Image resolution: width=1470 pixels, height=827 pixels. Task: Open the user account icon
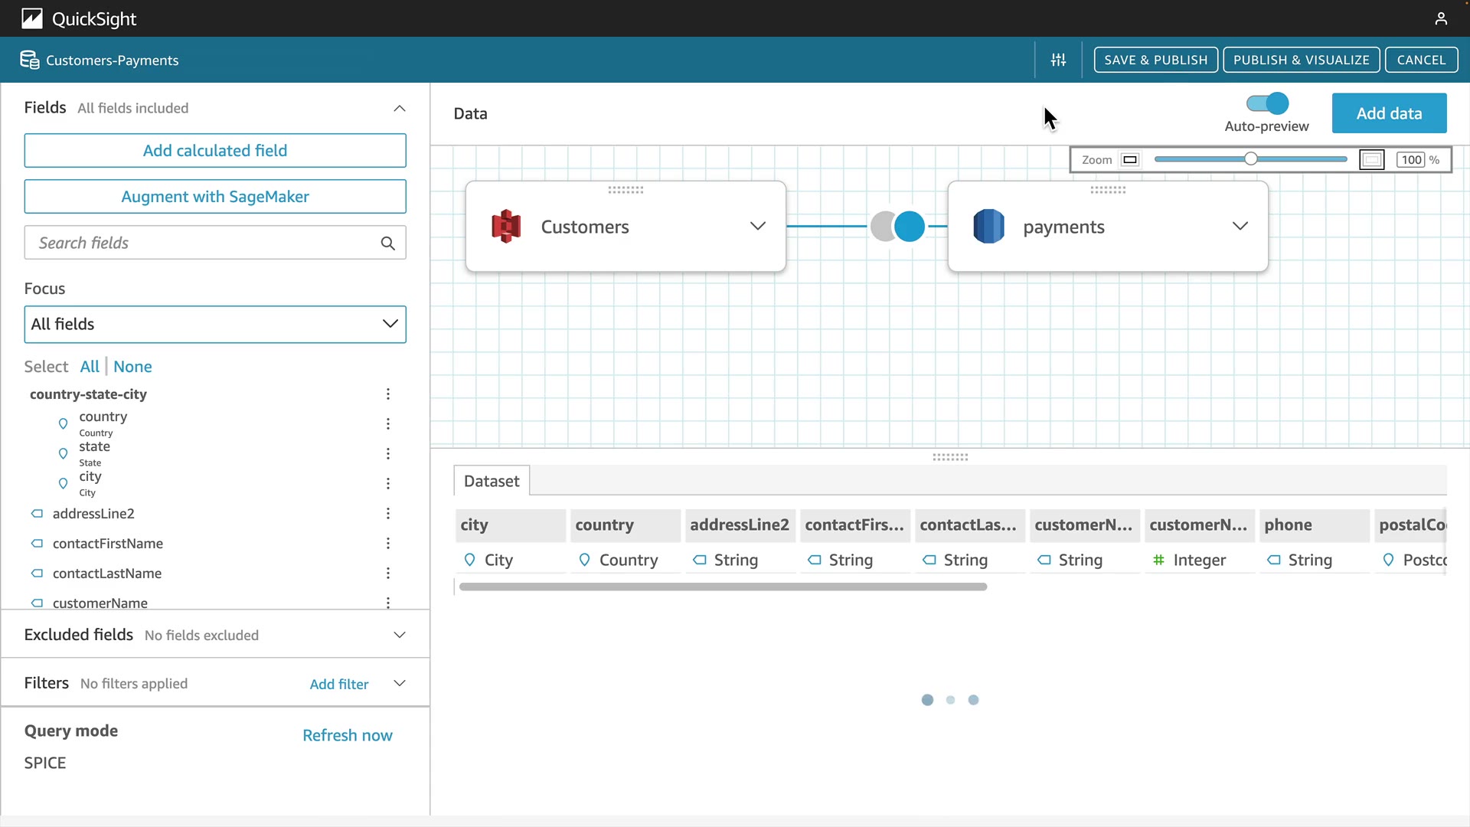coord(1441,18)
